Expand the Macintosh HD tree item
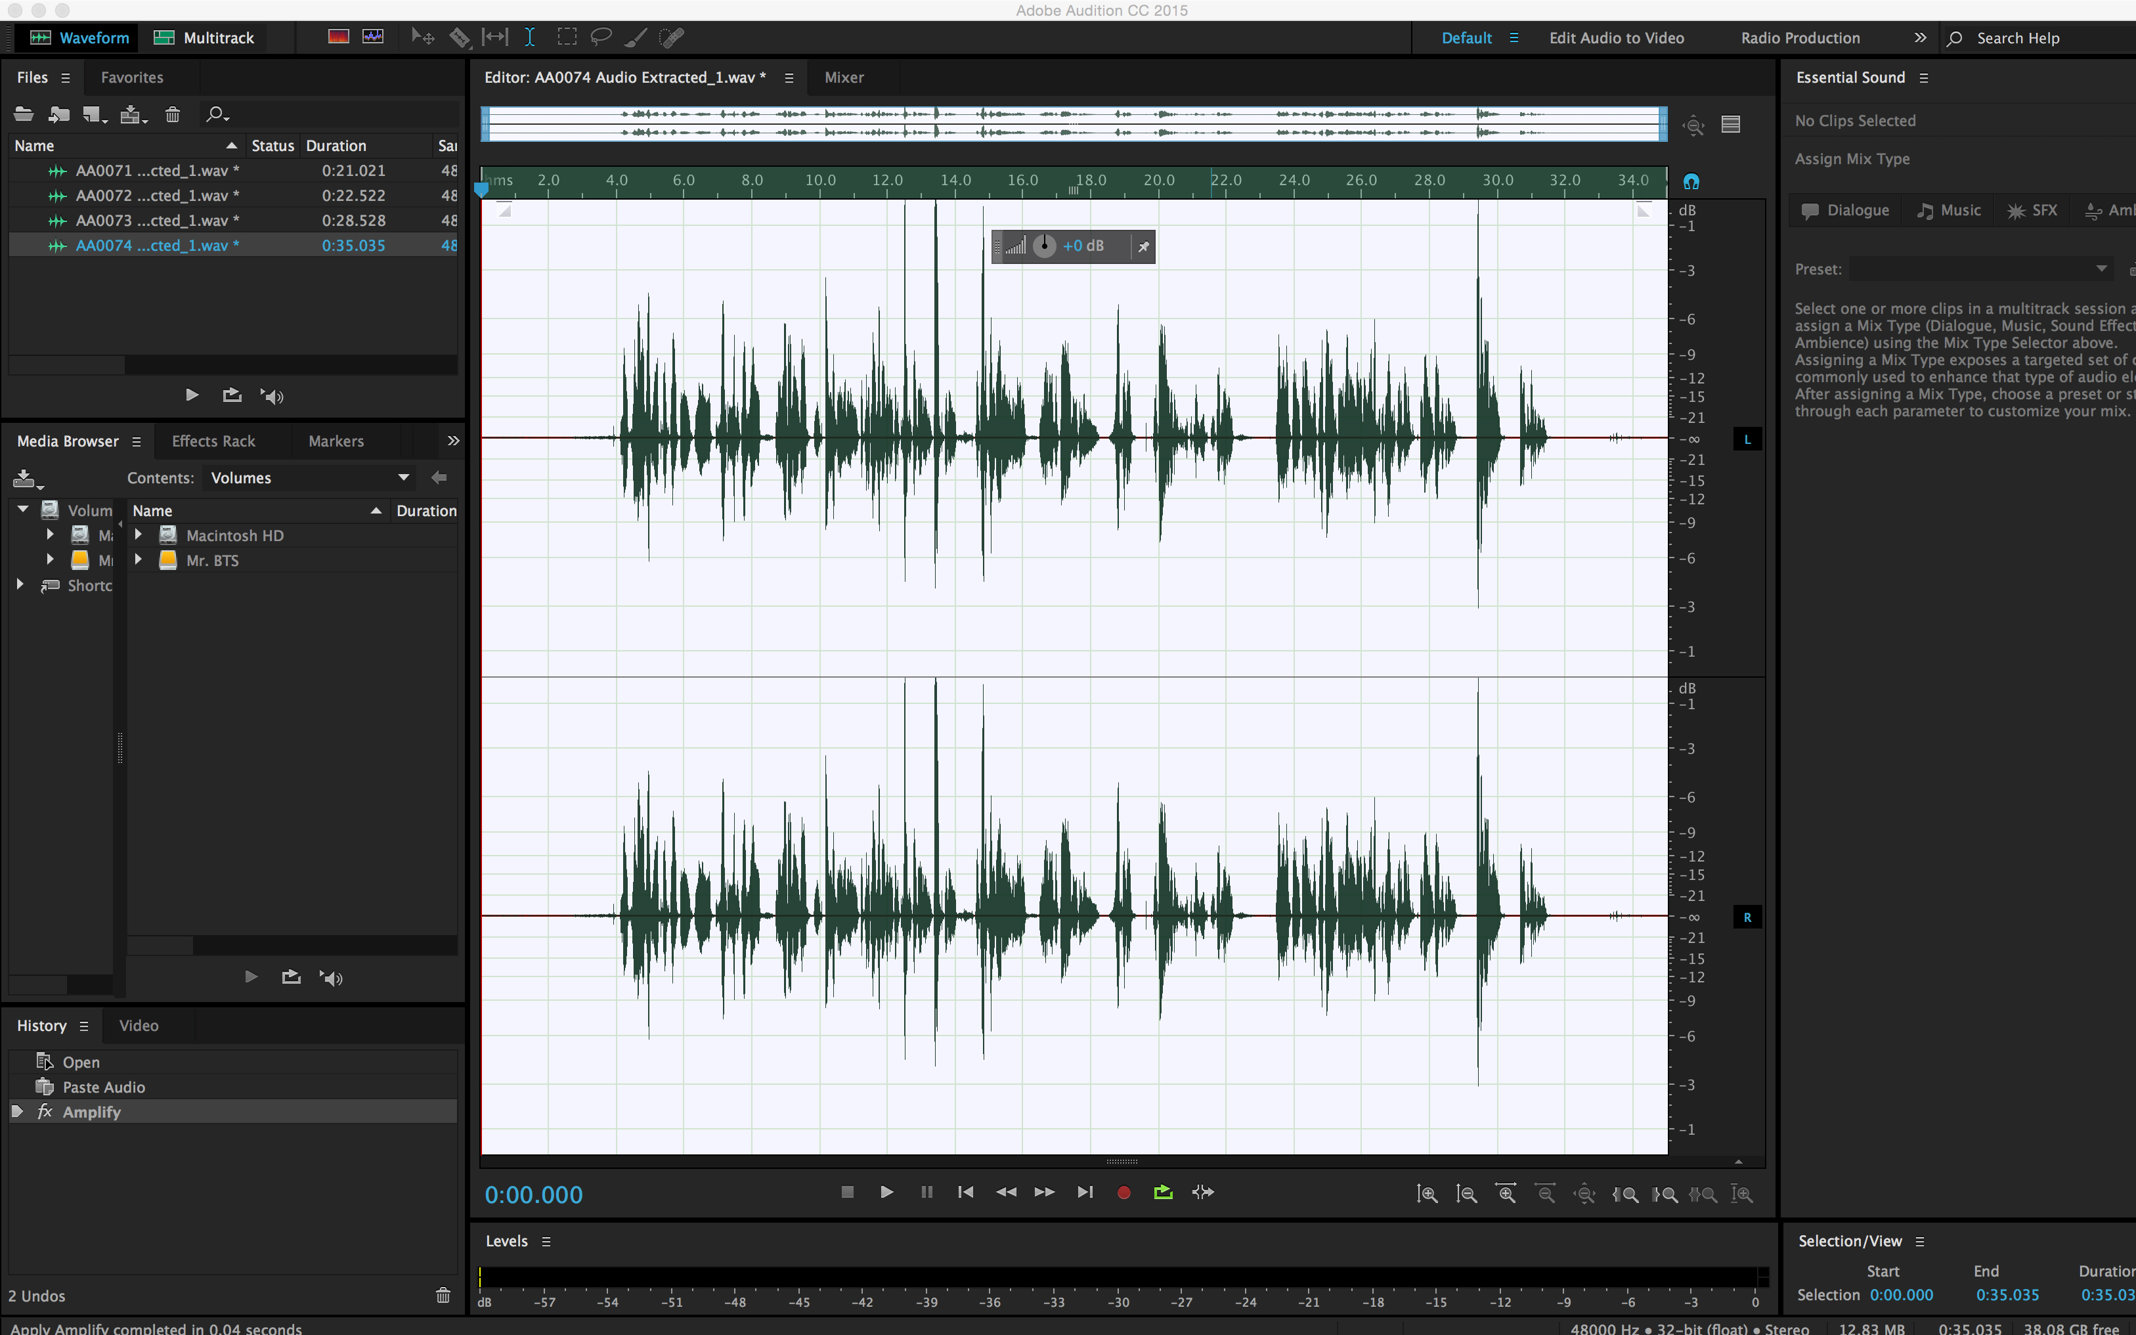Image resolution: width=2136 pixels, height=1335 pixels. point(138,534)
